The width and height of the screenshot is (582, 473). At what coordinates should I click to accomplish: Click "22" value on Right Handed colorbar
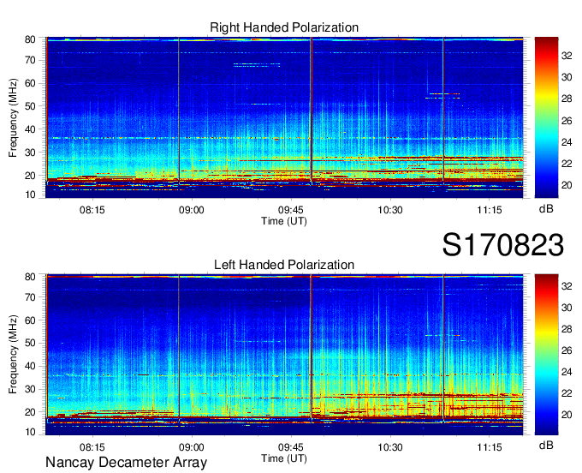point(567,164)
